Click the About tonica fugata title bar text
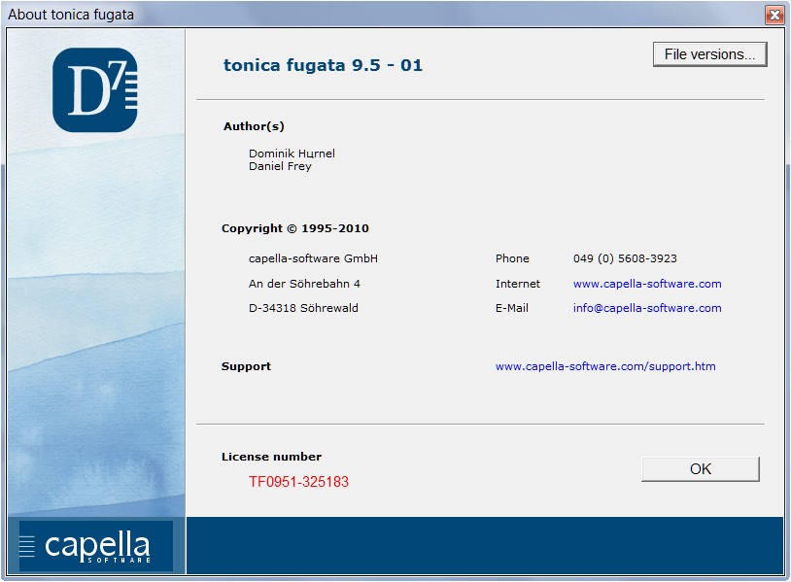Image resolution: width=791 pixels, height=582 pixels. [71, 15]
